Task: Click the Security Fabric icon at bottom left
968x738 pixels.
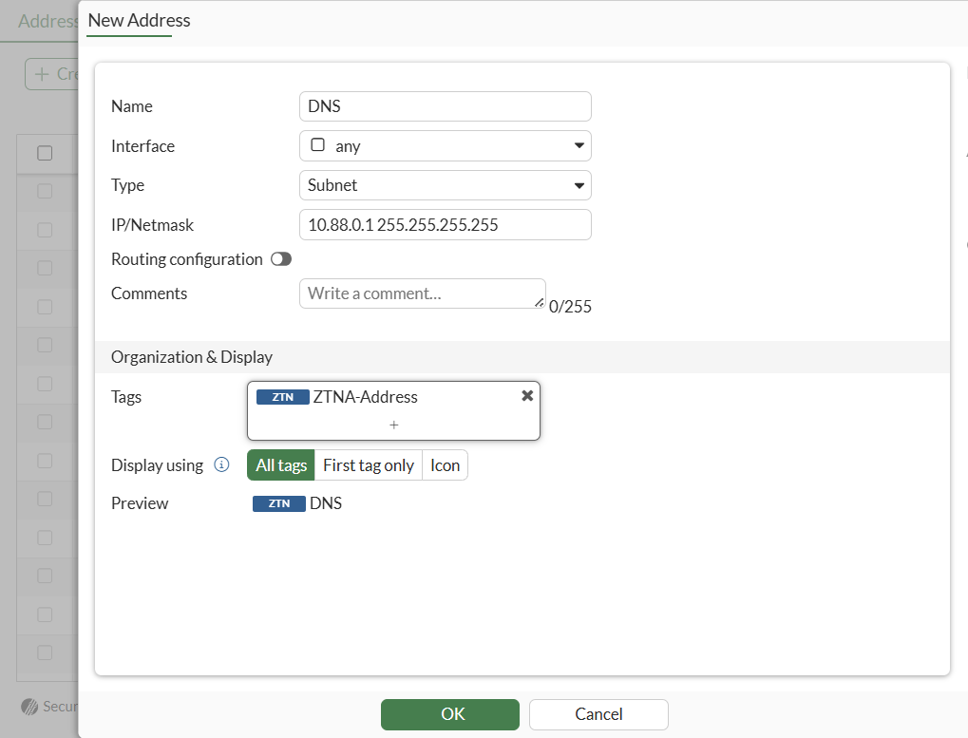Action: click(x=28, y=707)
